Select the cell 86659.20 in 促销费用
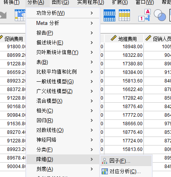The width and height of the screenshot is (171, 177). pyautogui.click(x=13, y=72)
